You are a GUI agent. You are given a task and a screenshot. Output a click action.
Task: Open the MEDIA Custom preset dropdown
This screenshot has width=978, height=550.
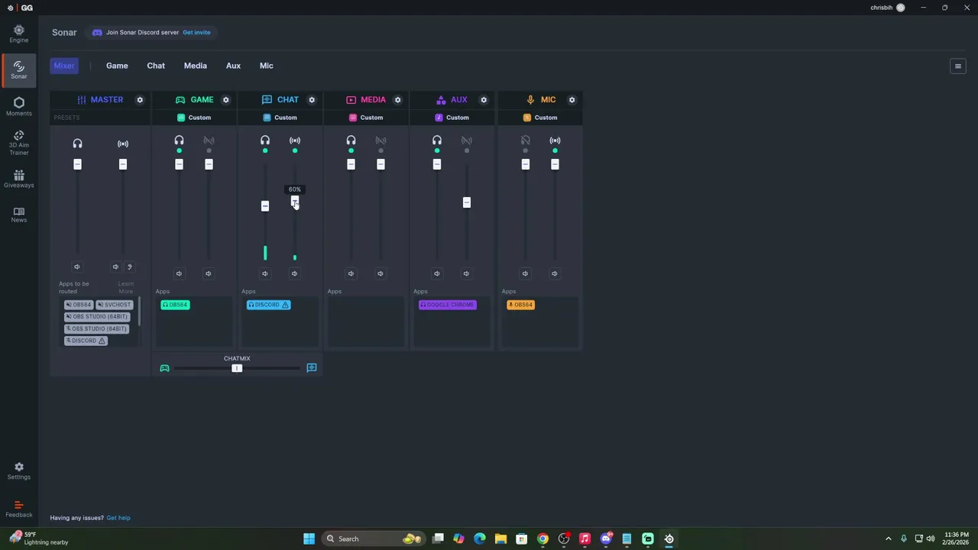pos(366,118)
